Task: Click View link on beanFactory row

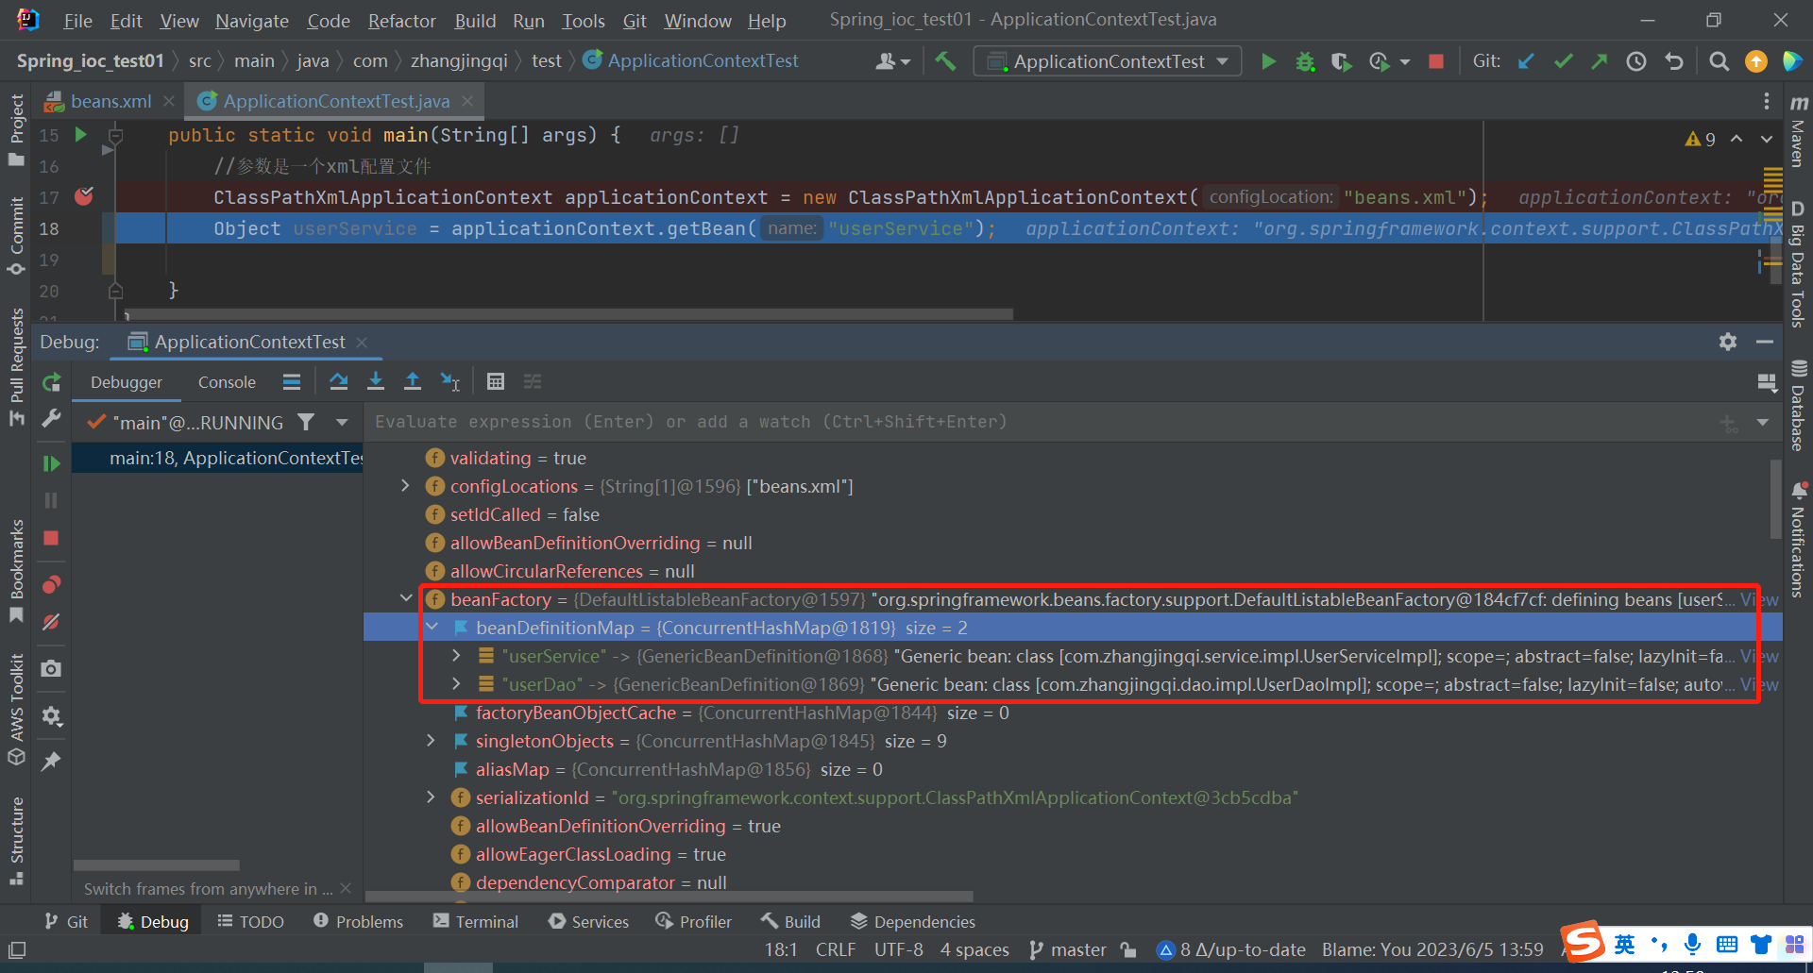Action: tap(1759, 599)
